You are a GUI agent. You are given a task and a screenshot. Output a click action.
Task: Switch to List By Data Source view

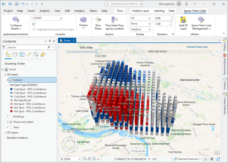click(x=15, y=54)
